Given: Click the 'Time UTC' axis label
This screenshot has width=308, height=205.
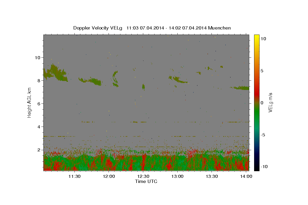Looking at the screenshot, I should pos(146,181).
